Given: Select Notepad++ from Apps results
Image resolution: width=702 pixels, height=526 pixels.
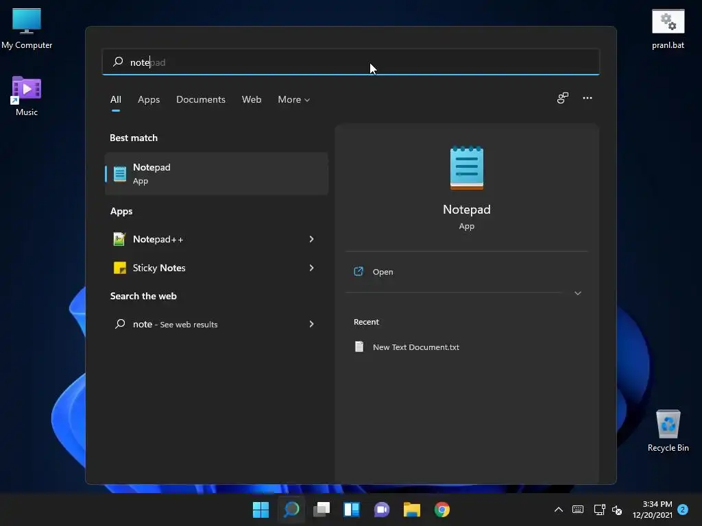Looking at the screenshot, I should tap(216, 239).
